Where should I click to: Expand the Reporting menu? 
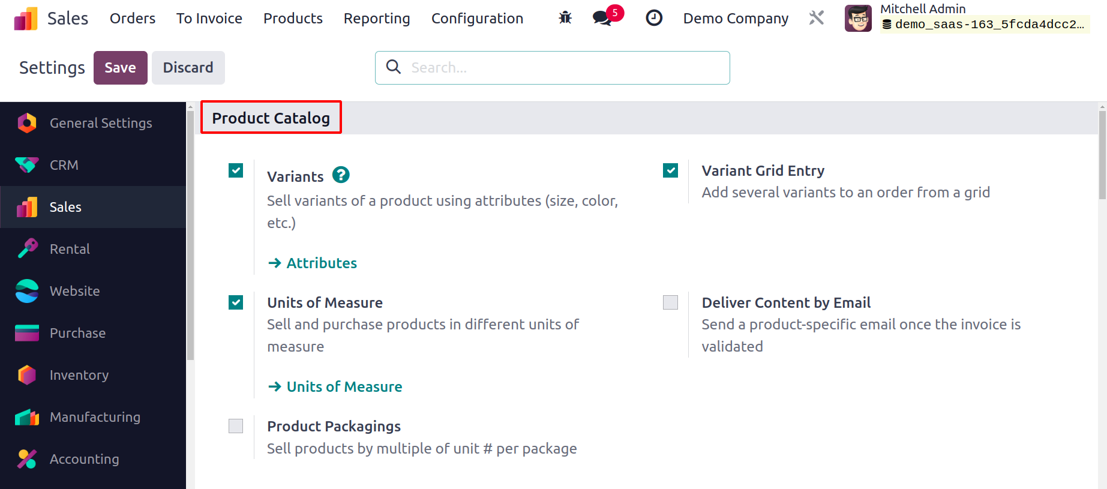coord(377,19)
